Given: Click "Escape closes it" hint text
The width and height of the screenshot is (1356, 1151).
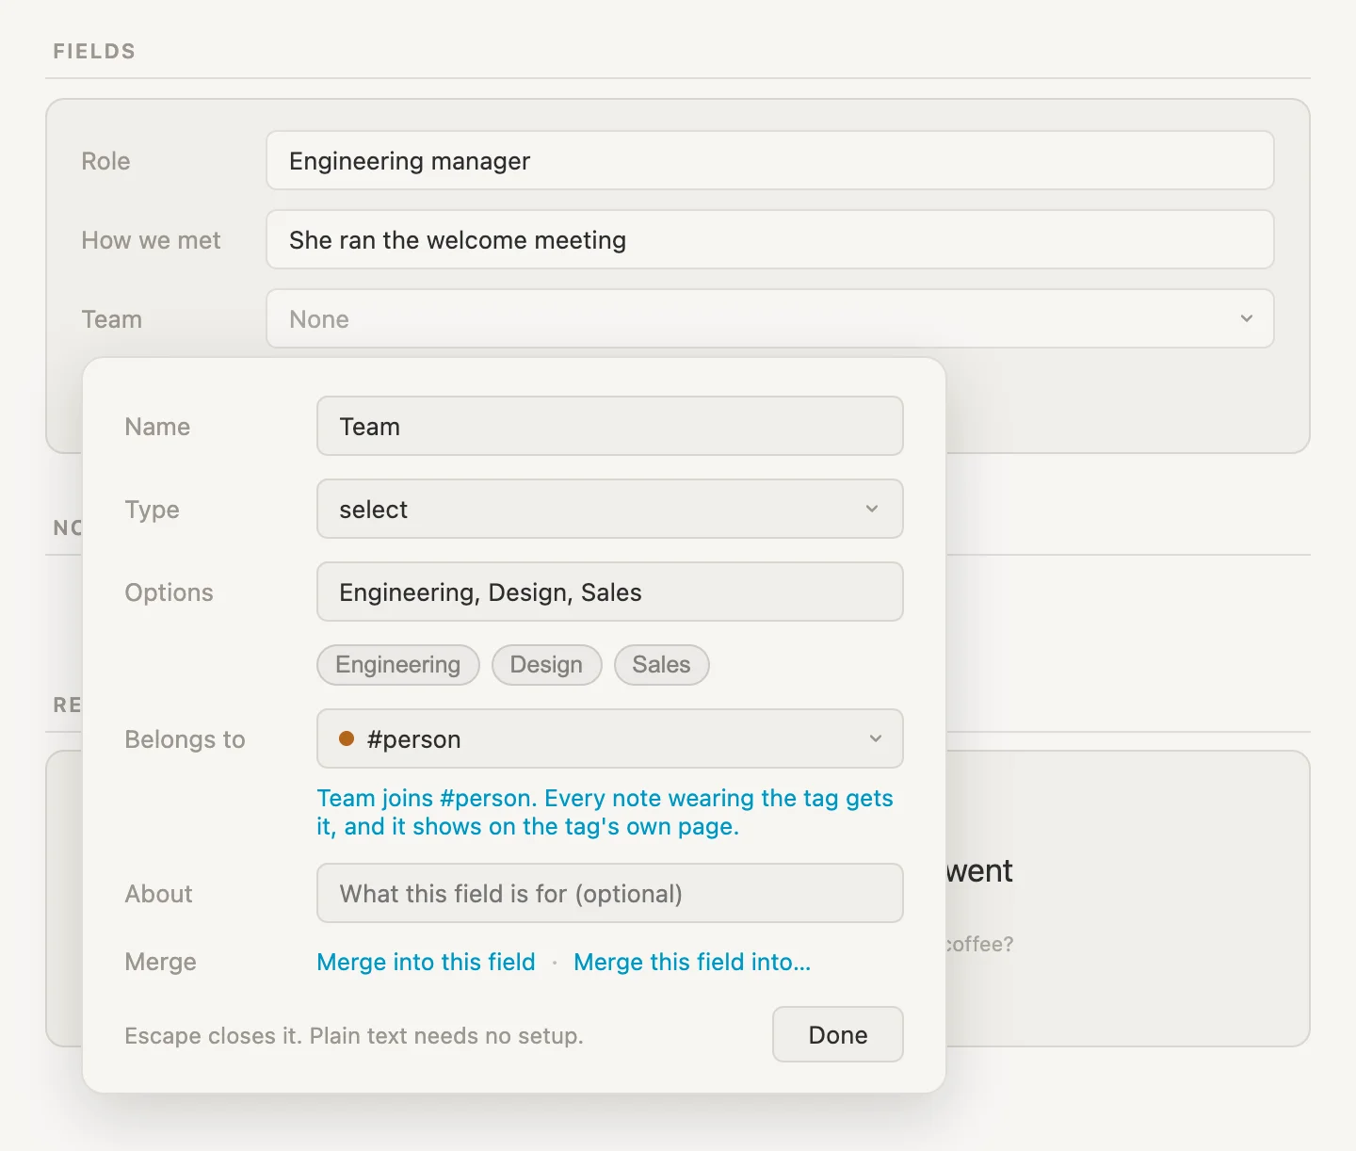Looking at the screenshot, I should click(x=354, y=1035).
